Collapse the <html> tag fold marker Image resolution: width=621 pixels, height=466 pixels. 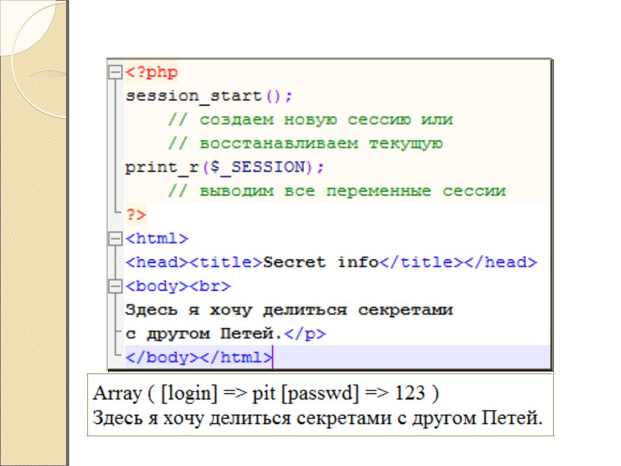tap(115, 239)
